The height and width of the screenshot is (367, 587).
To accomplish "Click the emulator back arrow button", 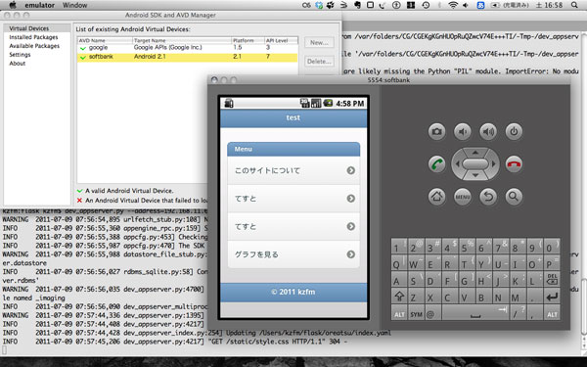I will (x=488, y=197).
